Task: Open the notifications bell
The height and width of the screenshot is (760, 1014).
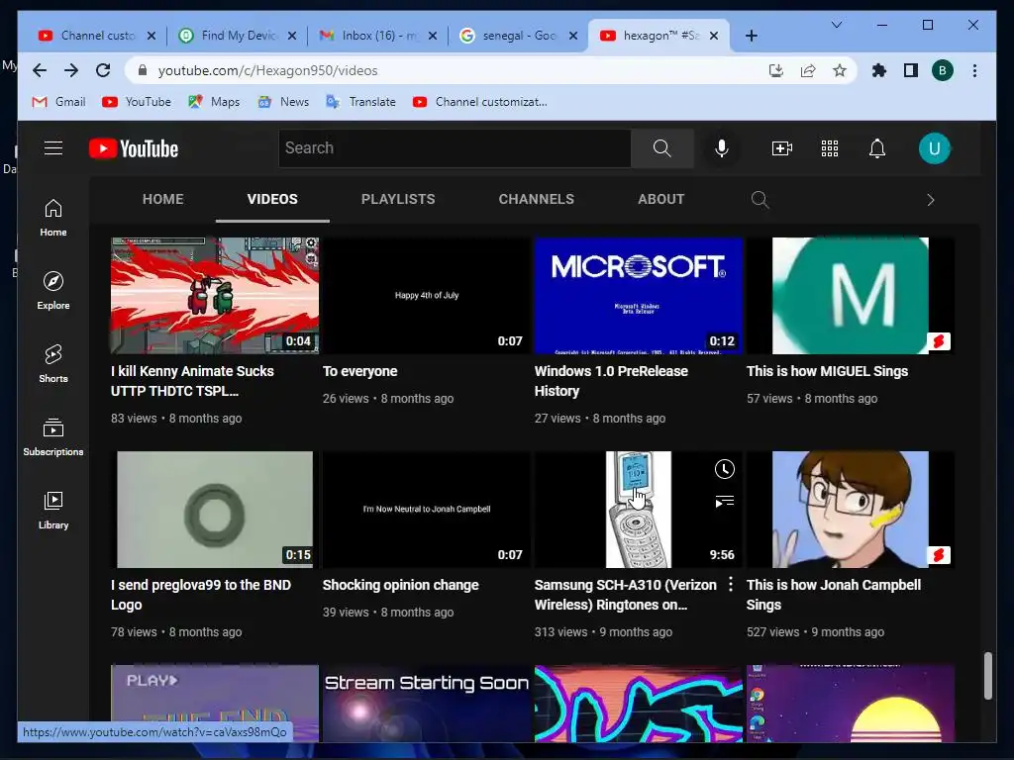Action: [x=877, y=148]
